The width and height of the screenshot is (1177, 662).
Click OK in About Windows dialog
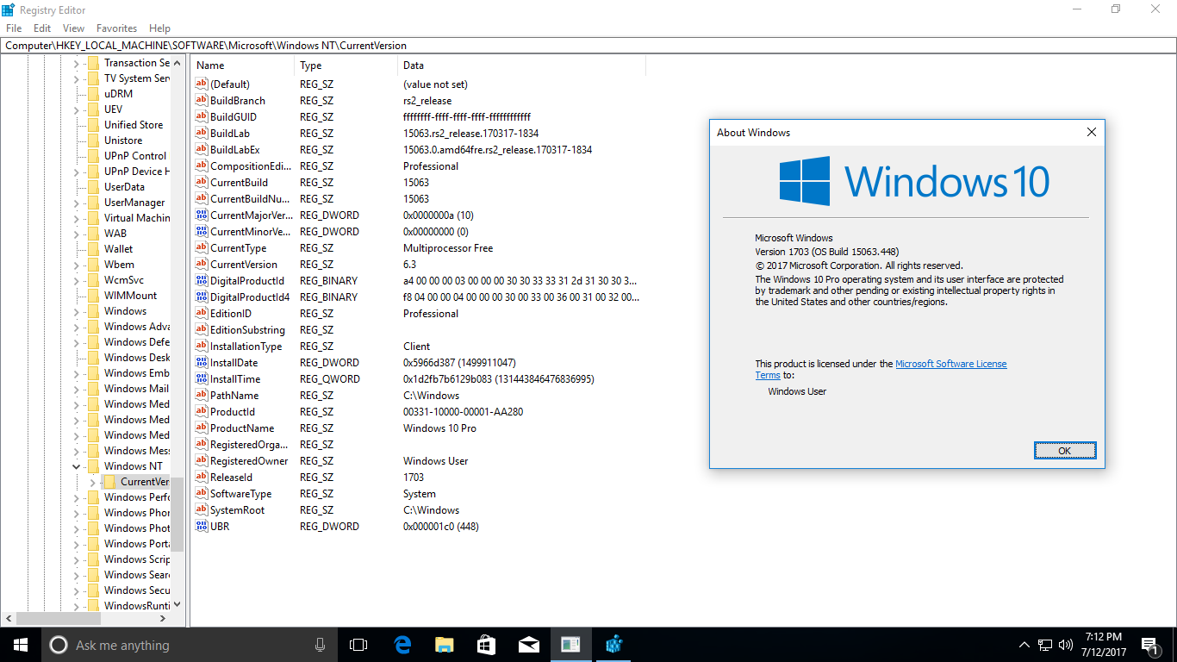point(1065,451)
